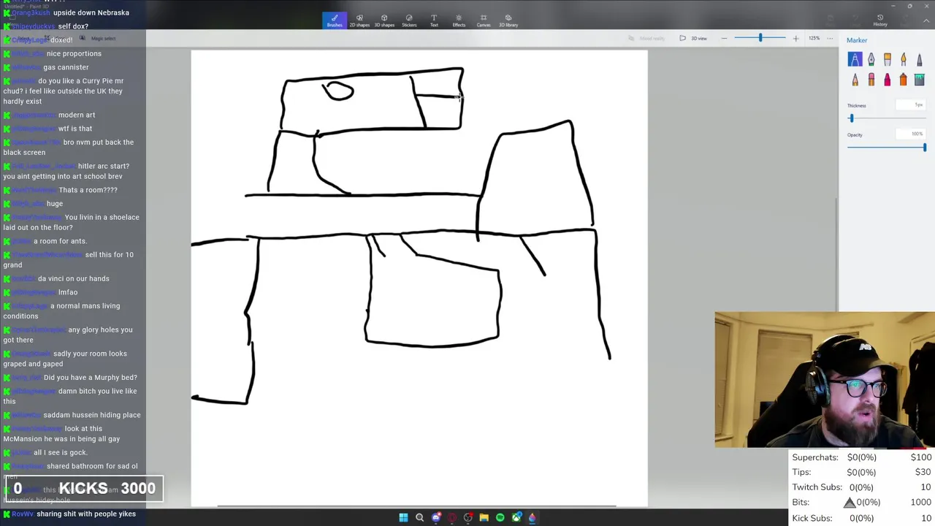Viewport: 935px width, 526px height.
Task: Select the Brushes tab in Paint 3D
Action: pos(335,20)
